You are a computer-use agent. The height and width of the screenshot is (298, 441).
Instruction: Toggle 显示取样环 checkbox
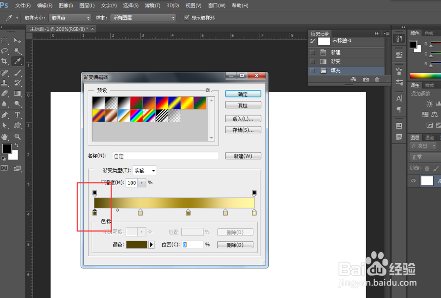coord(187,18)
